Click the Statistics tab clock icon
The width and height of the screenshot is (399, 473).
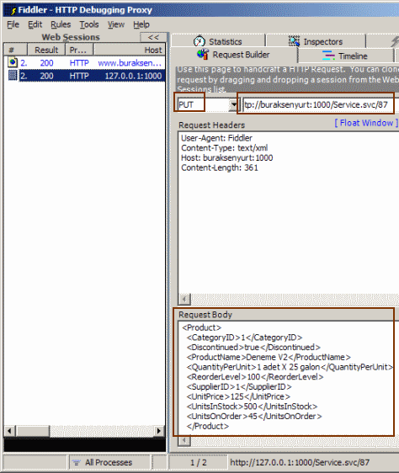[x=199, y=41]
